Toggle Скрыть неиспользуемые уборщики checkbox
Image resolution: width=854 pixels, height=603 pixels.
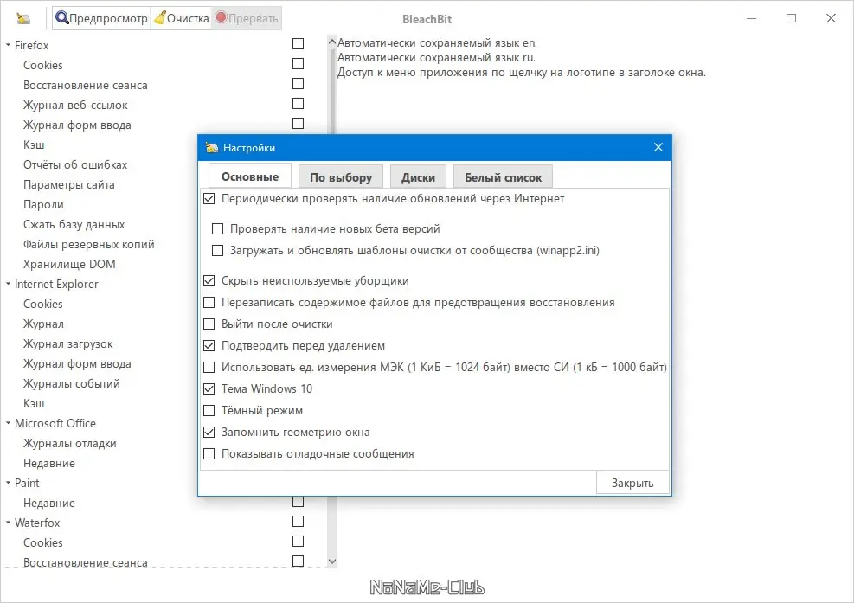point(209,281)
